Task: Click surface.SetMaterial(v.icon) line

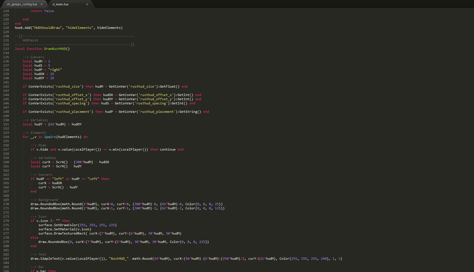Action: pyautogui.click(x=65, y=229)
